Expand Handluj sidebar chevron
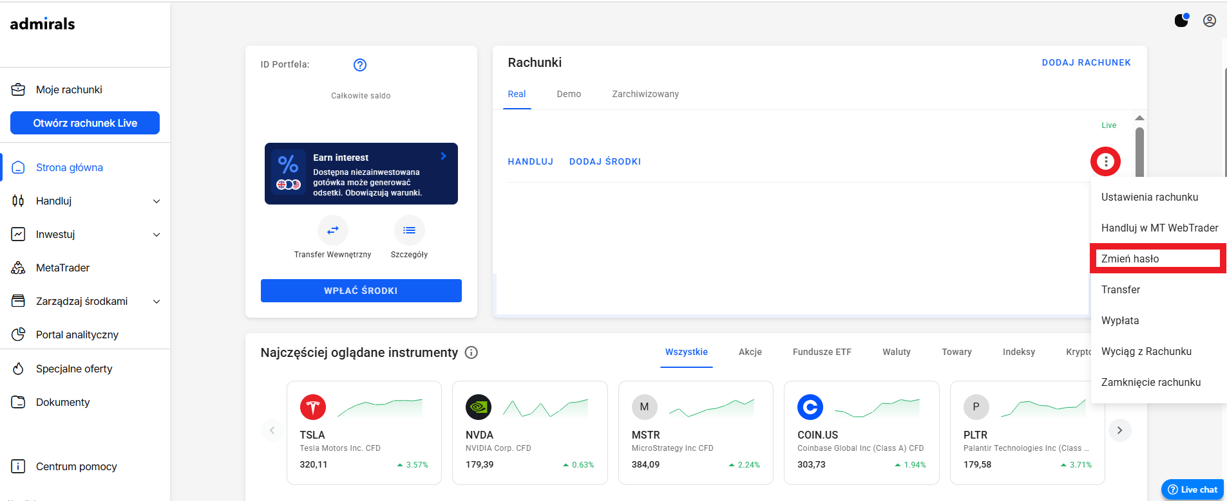The width and height of the screenshot is (1227, 501). coord(157,201)
